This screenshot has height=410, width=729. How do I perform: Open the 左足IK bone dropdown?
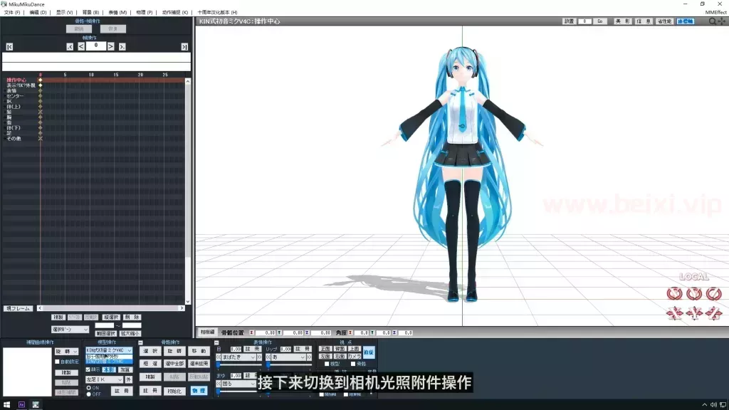click(104, 380)
